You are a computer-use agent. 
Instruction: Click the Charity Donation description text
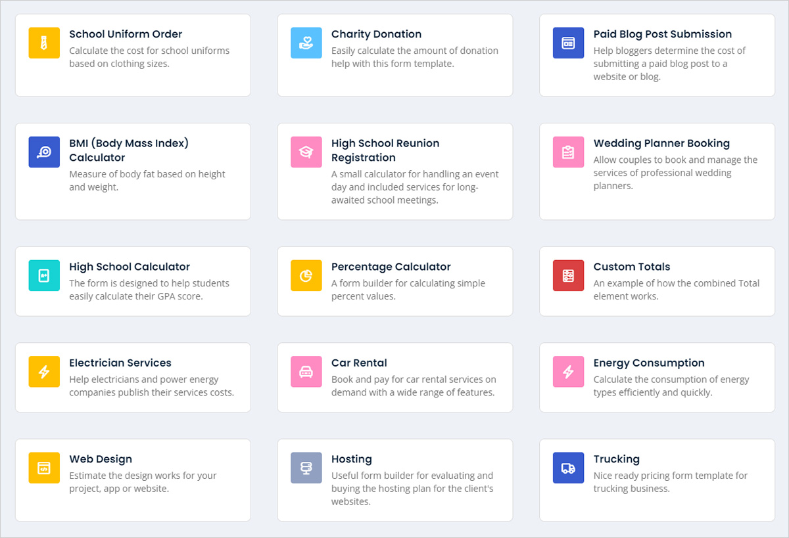[x=415, y=57]
